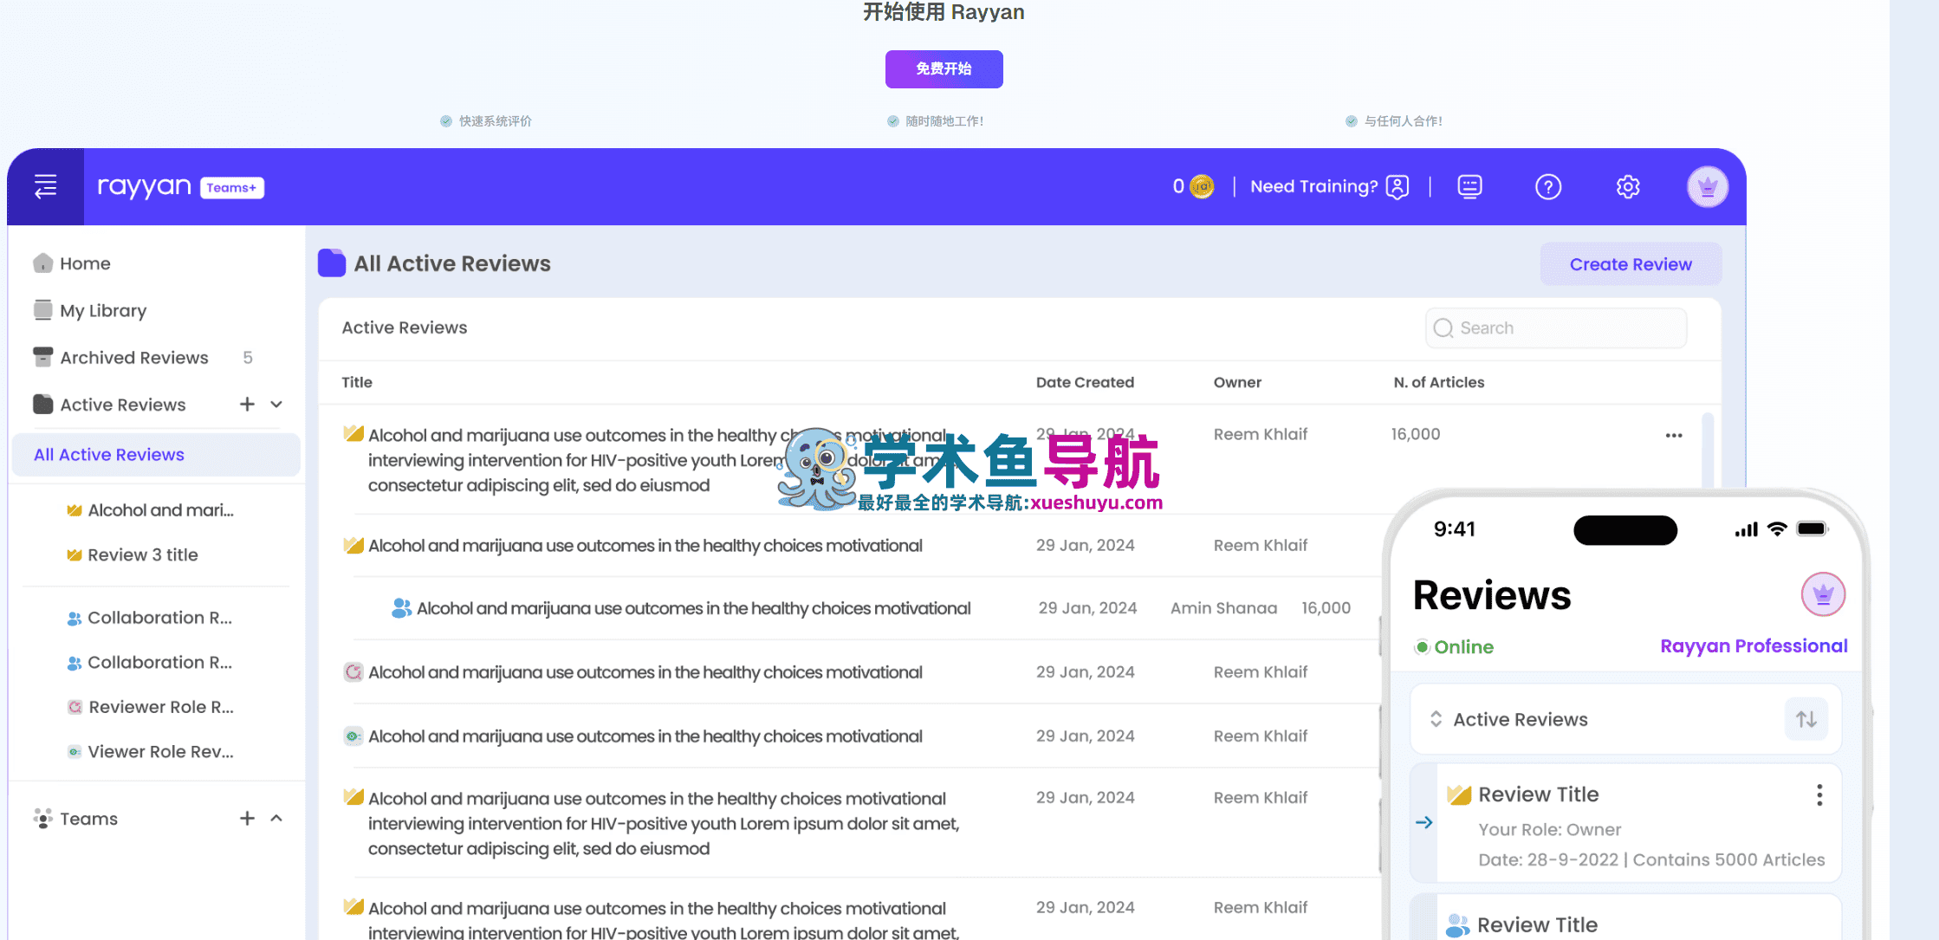
Task: Click the 免费开始 button
Action: 944,69
